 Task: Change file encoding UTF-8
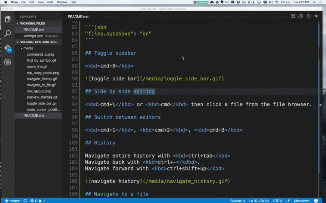pyautogui.click(x=277, y=201)
